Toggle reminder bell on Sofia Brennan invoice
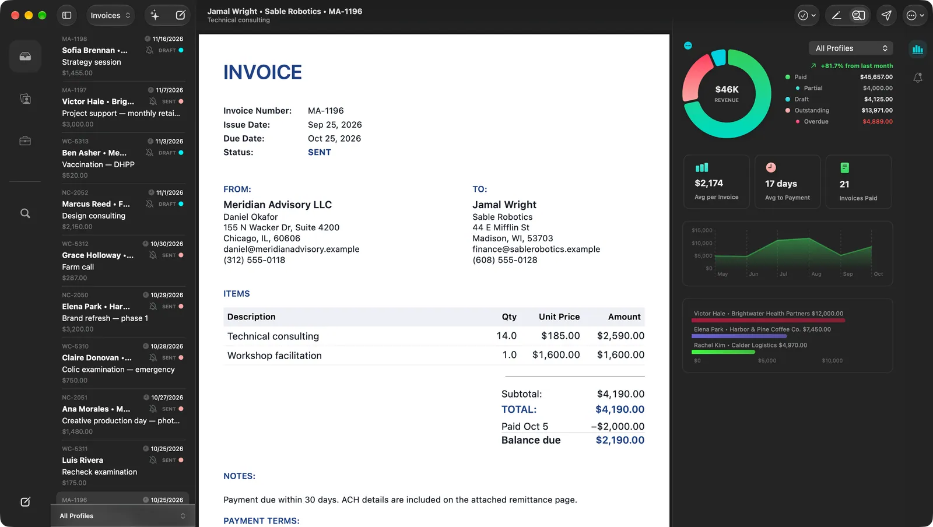933x527 pixels. point(150,51)
